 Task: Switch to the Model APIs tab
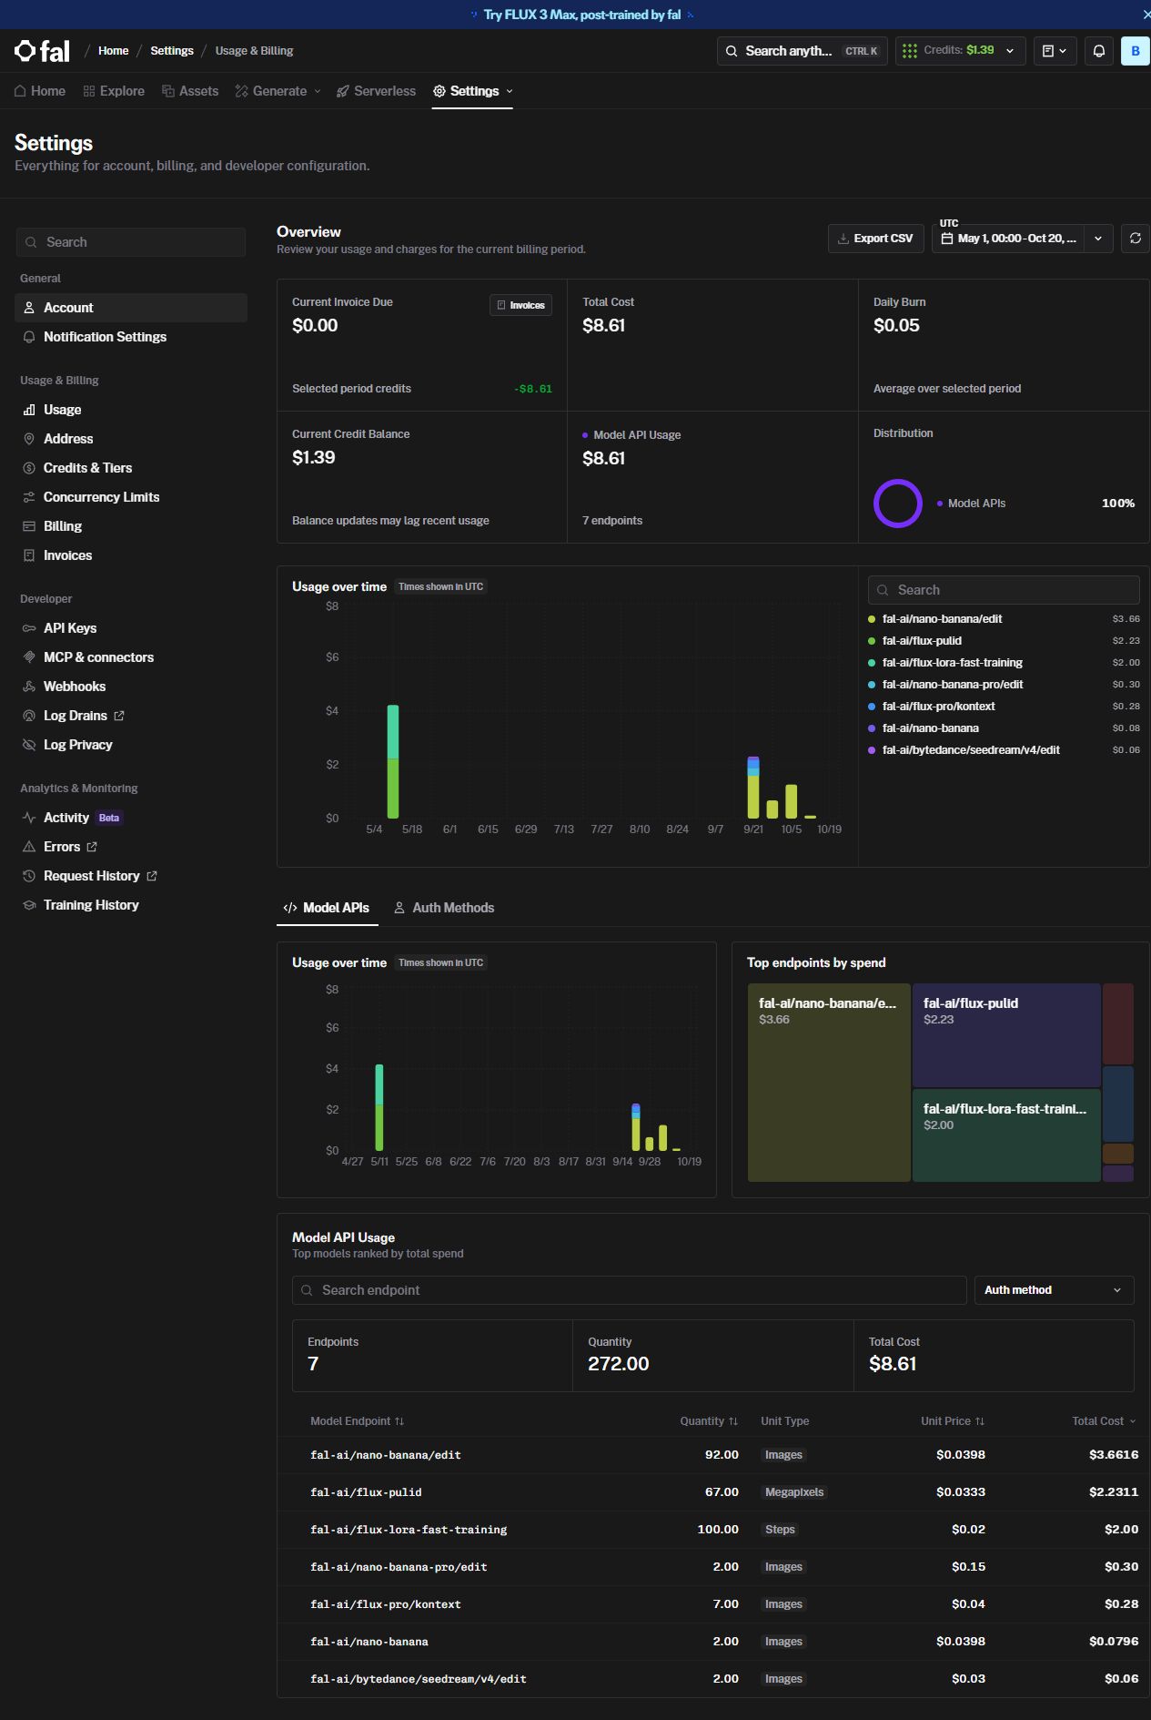pos(327,908)
